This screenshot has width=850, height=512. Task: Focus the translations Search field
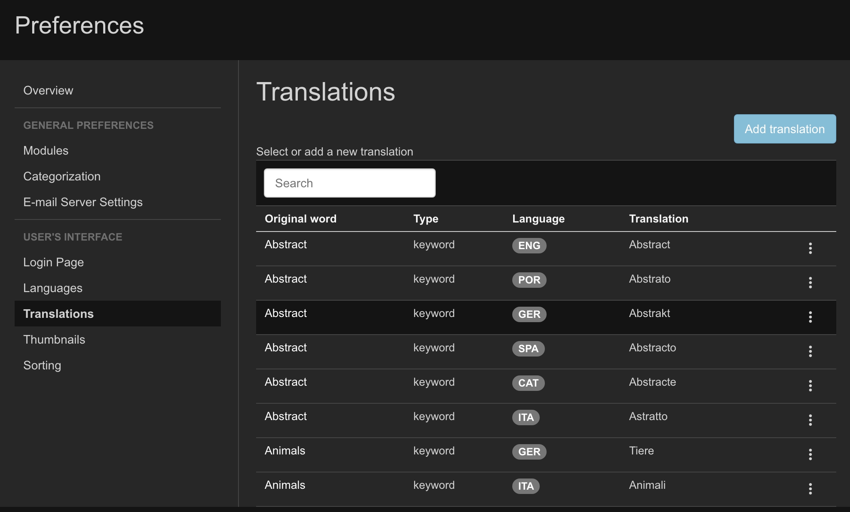click(x=349, y=183)
